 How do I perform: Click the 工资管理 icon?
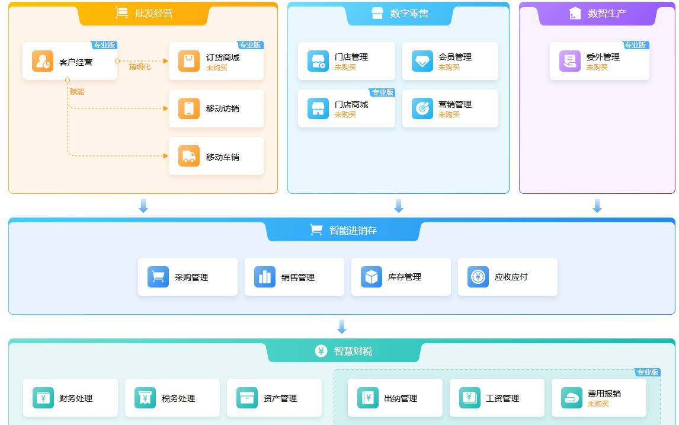pyautogui.click(x=470, y=398)
